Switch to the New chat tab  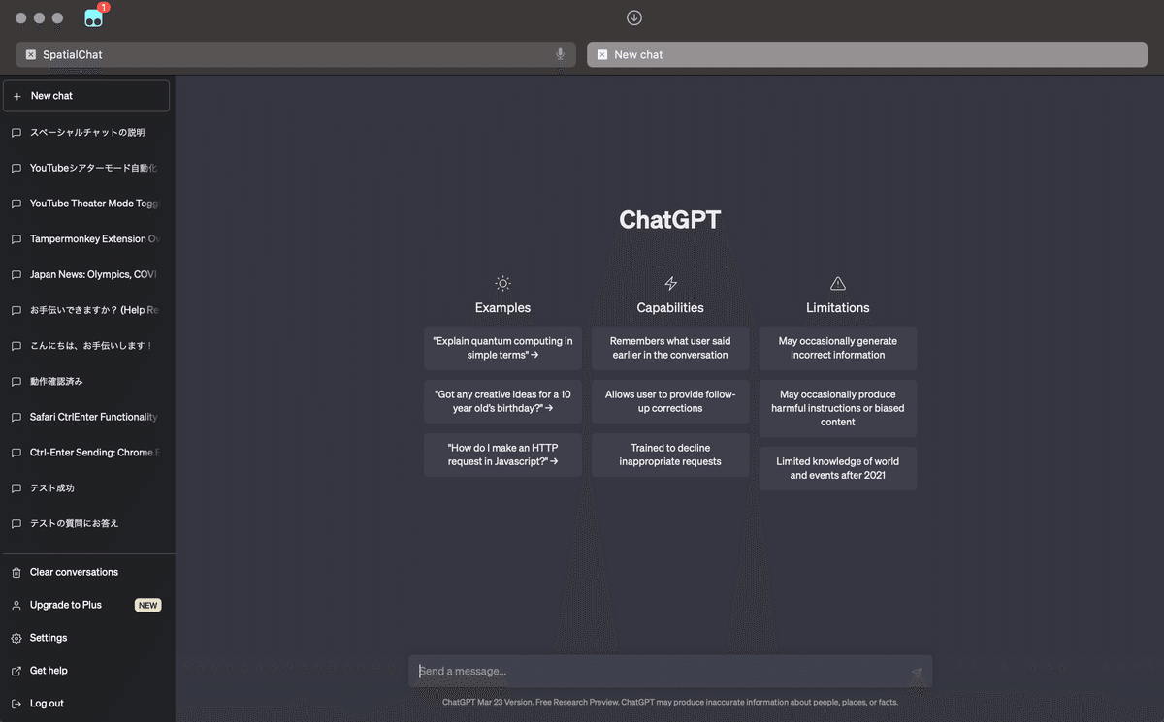point(867,55)
